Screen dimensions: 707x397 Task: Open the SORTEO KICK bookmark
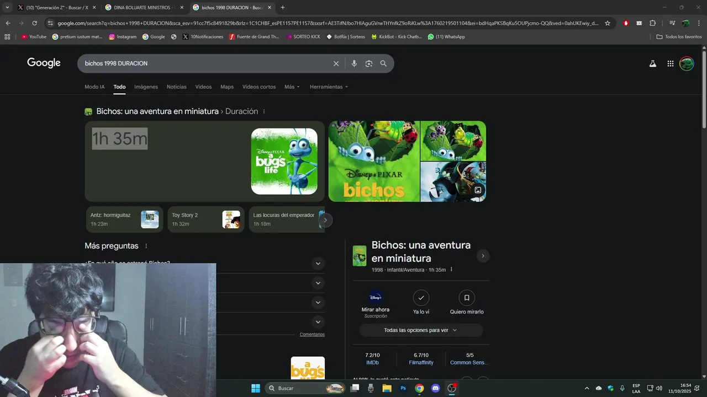[303, 36]
